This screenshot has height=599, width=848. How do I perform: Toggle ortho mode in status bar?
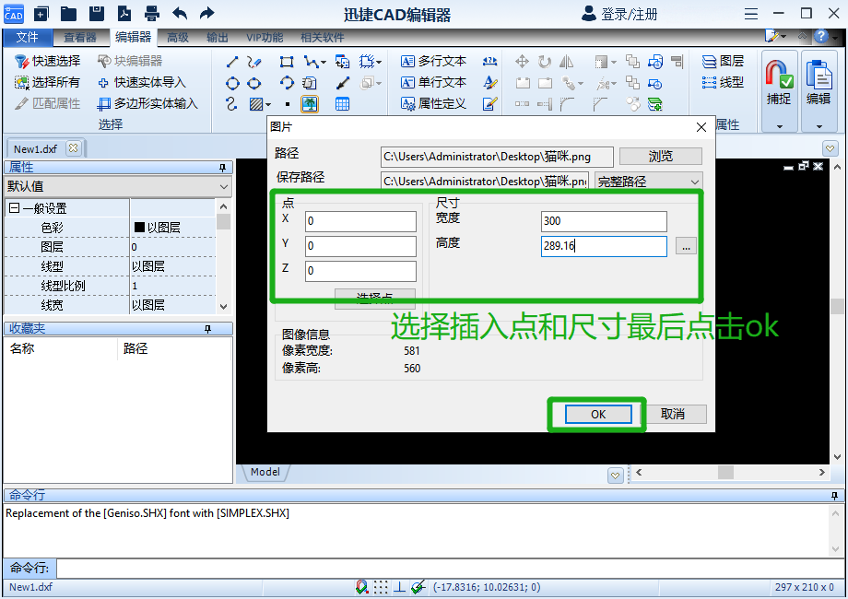(x=399, y=587)
